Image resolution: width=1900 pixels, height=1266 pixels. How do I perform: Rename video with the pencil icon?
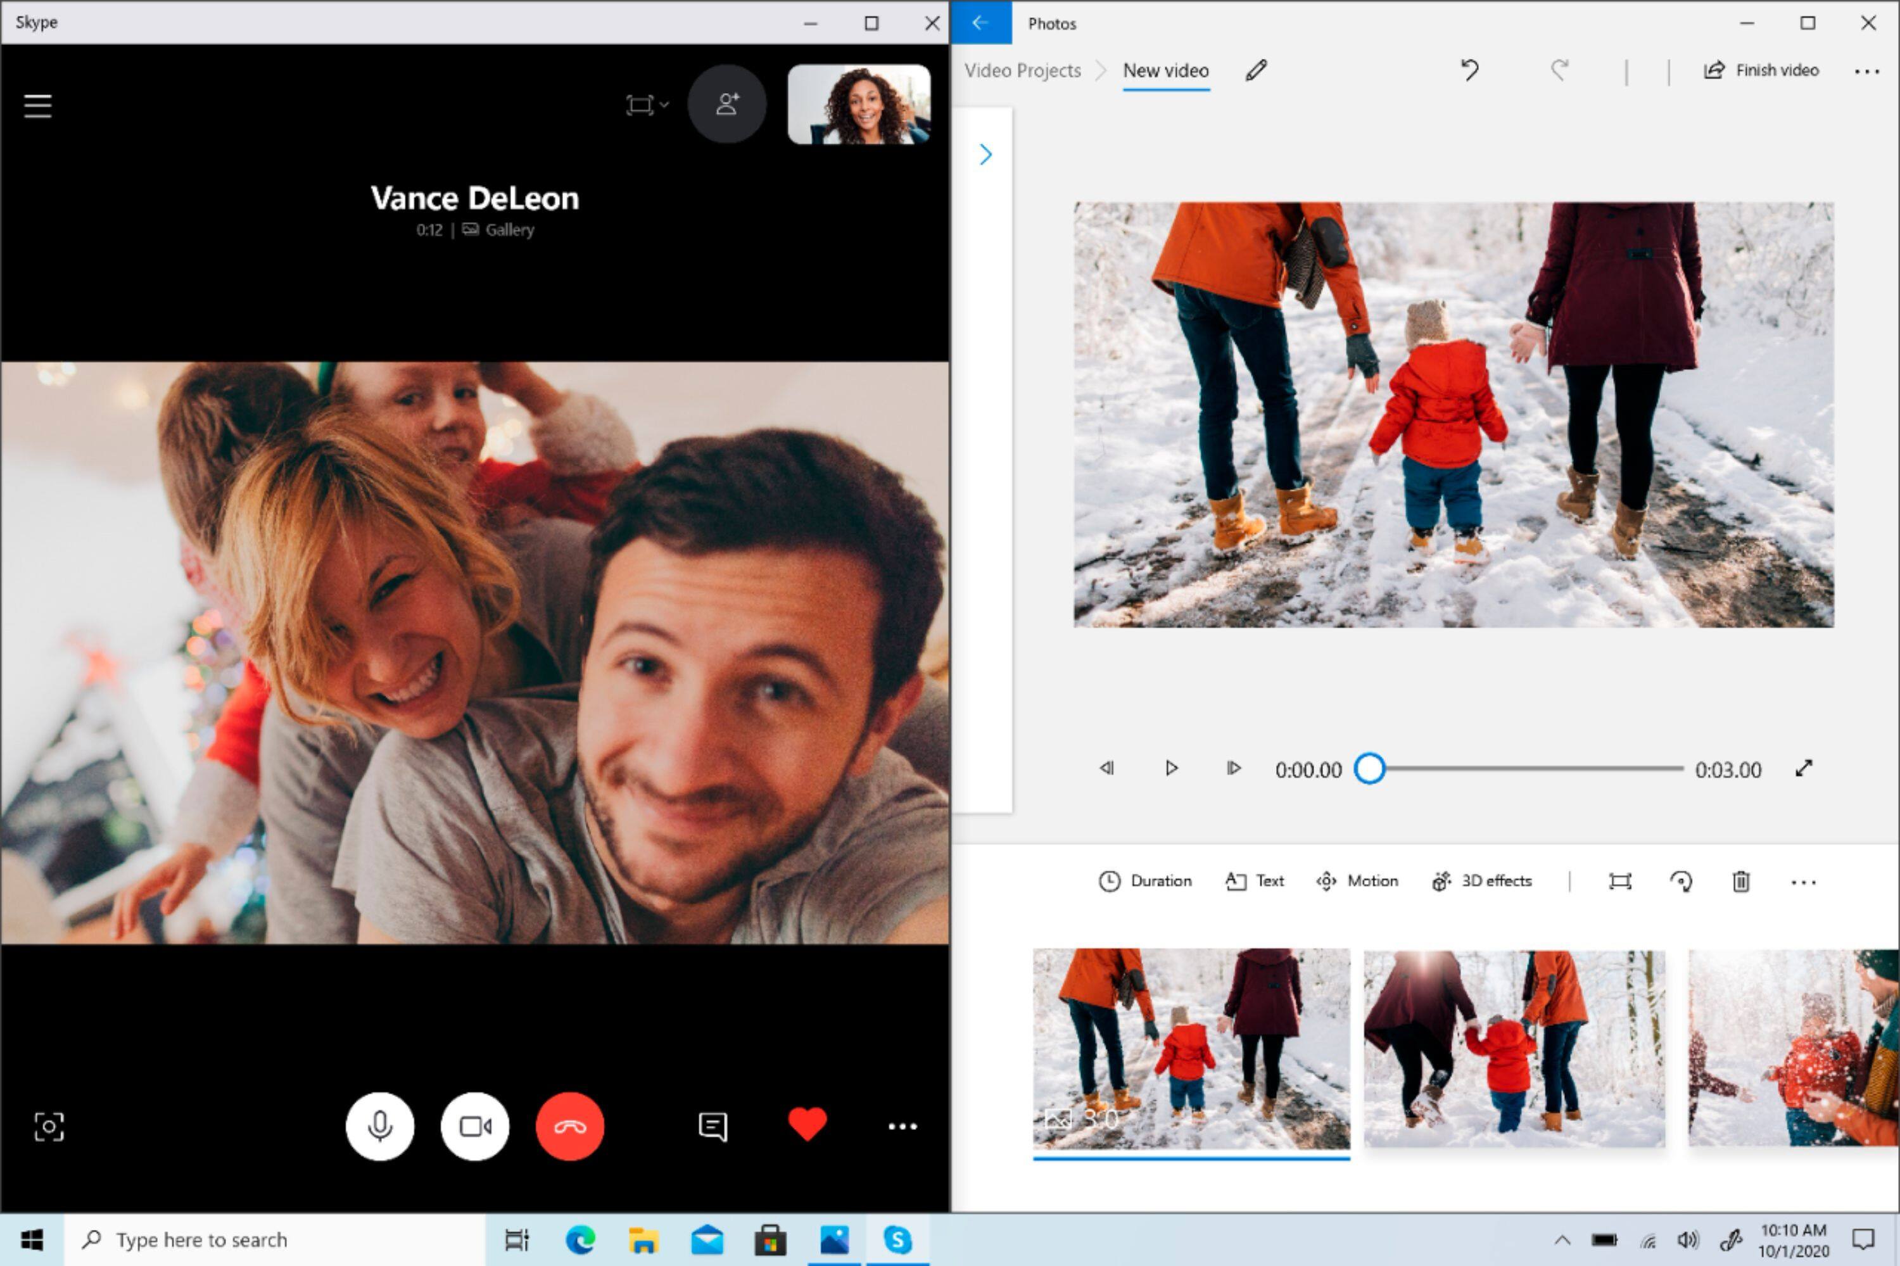pyautogui.click(x=1256, y=70)
